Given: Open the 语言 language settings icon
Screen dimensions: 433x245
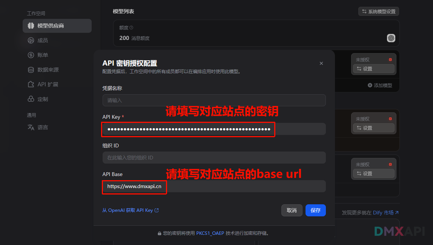Looking at the screenshot, I should (x=31, y=127).
